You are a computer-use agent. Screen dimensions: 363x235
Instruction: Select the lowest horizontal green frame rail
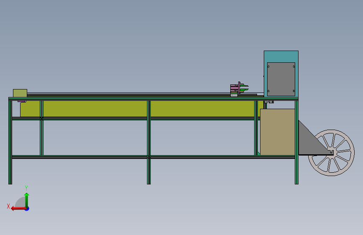tap(153, 157)
